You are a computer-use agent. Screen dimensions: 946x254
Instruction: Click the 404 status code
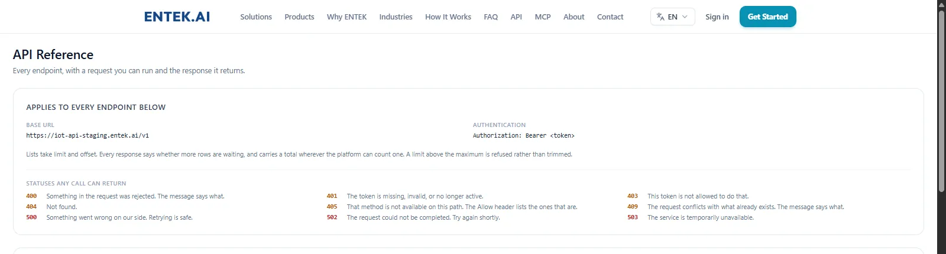tap(31, 207)
